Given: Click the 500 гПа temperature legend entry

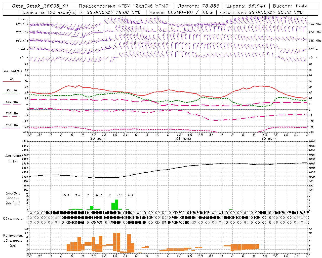Looking at the screenshot, I should [12, 125].
